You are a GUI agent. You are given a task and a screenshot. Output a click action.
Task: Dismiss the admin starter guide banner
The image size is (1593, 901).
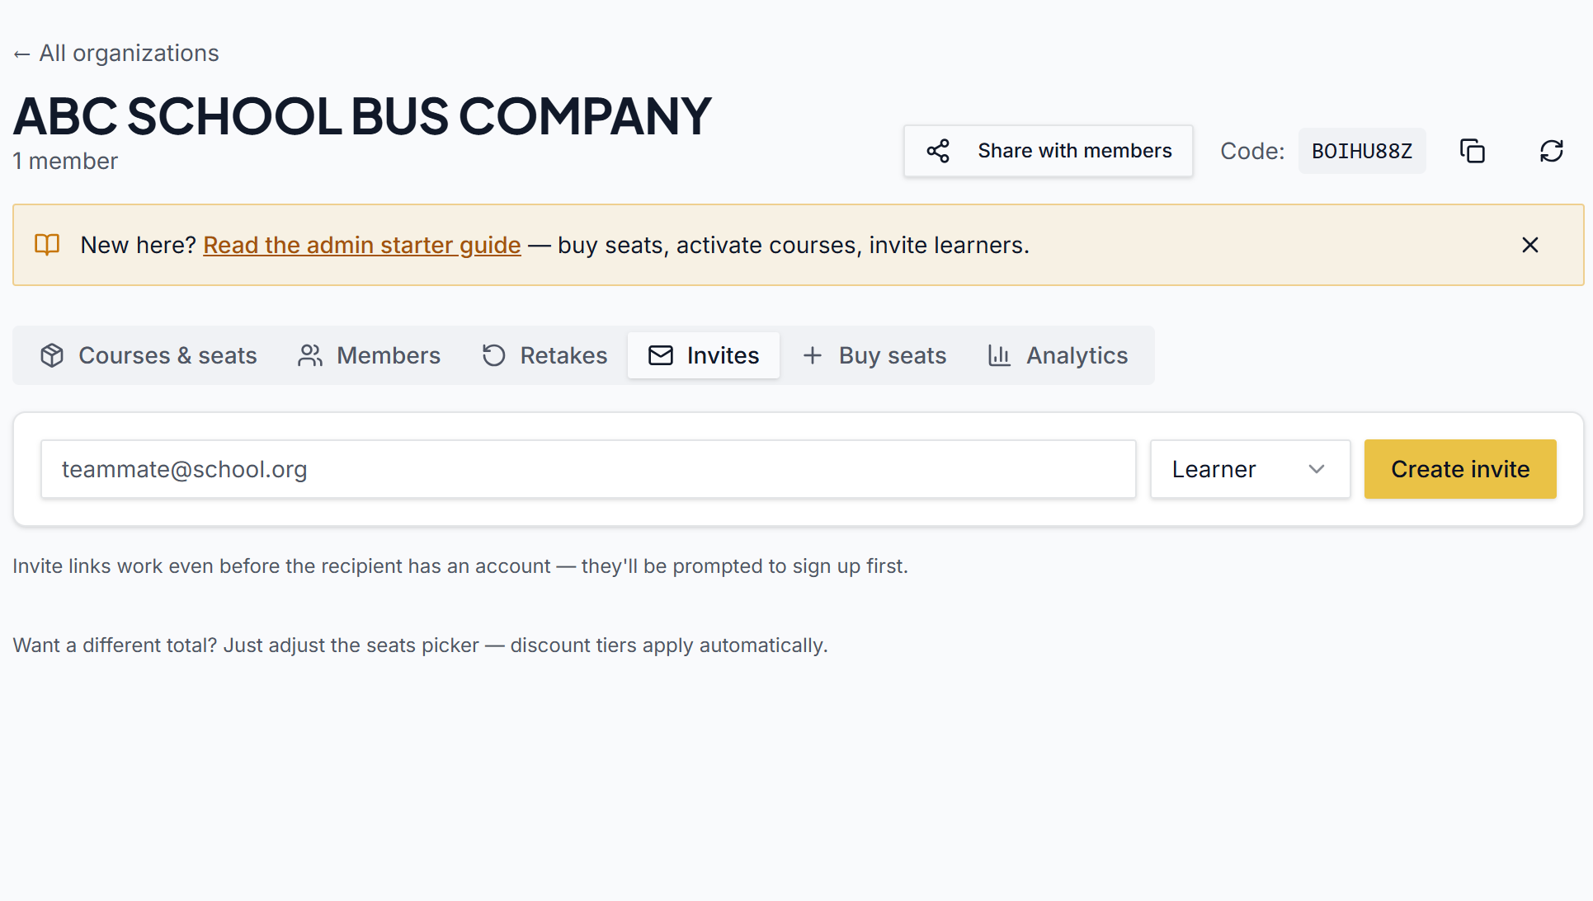coord(1530,245)
